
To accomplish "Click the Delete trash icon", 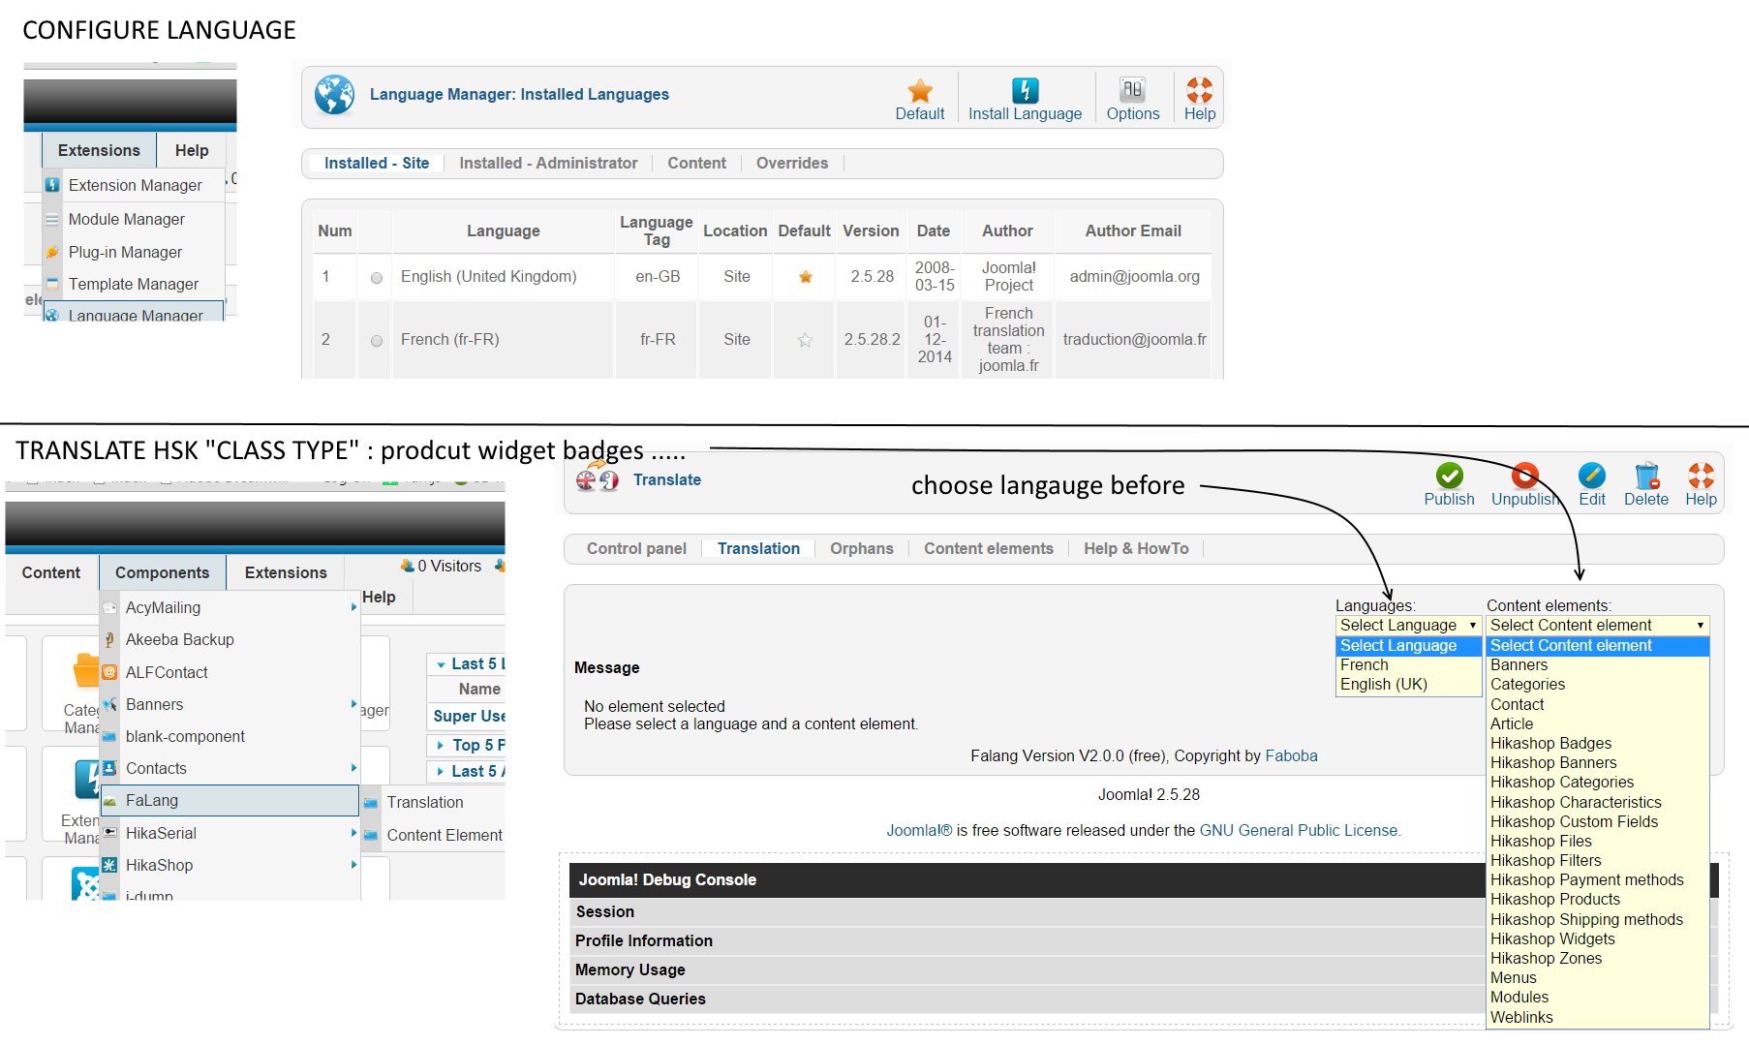I will point(1646,476).
